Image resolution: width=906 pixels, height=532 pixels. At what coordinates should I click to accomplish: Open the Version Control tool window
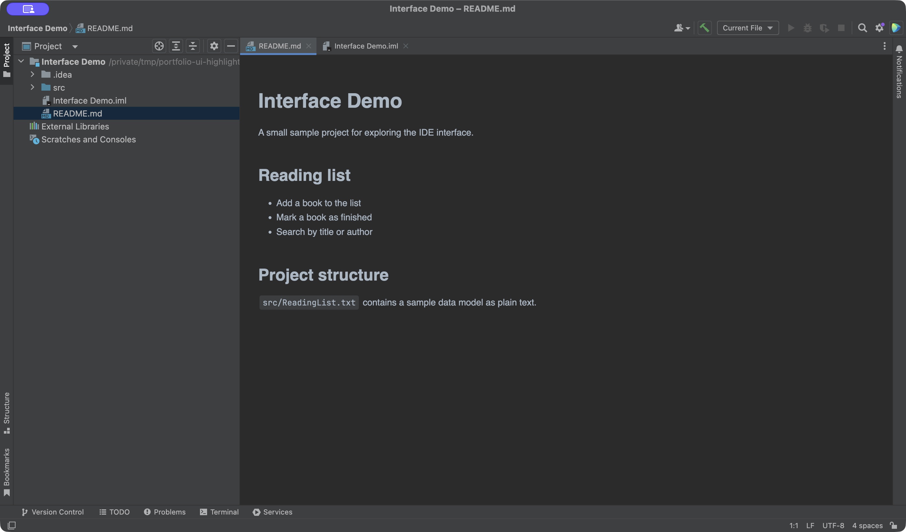pyautogui.click(x=52, y=512)
